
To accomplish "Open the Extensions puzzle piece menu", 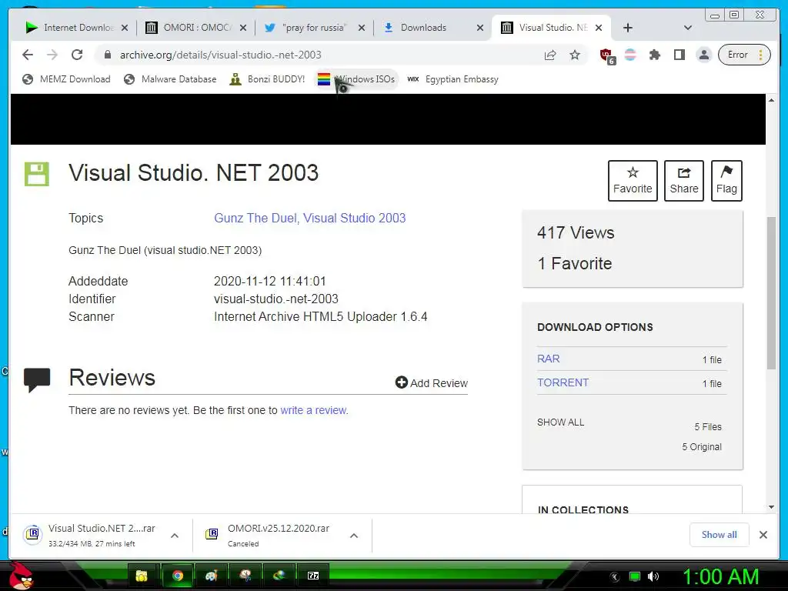I will [654, 55].
